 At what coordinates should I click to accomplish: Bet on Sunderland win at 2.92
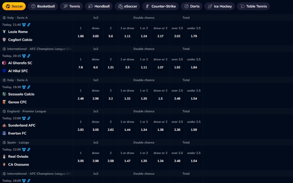81,130
